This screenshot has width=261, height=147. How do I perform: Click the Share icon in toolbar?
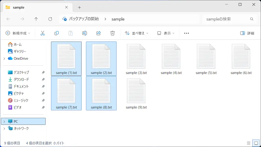pos(99,33)
